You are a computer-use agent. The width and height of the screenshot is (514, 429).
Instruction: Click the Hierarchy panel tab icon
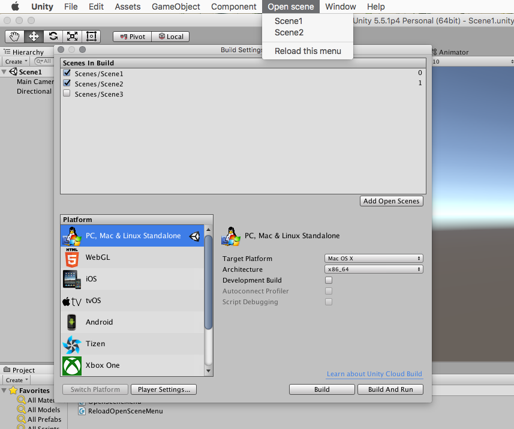tap(7, 52)
